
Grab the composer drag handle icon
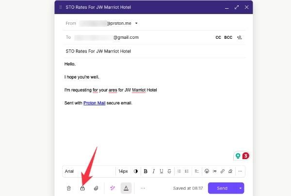[61, 7]
